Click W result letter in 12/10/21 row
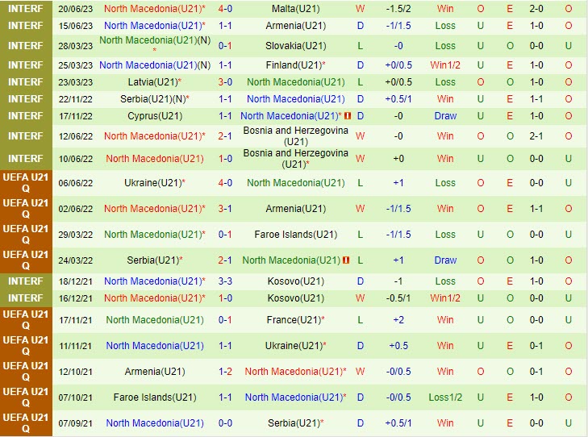The height and width of the screenshot is (437, 588). coord(360,372)
